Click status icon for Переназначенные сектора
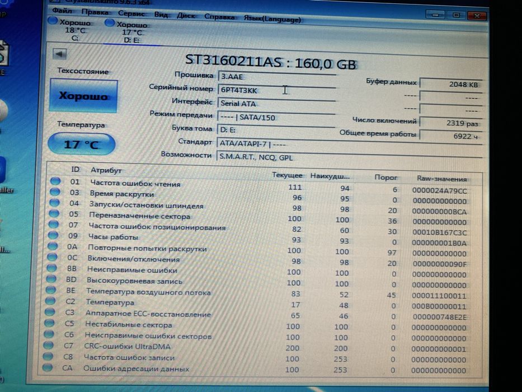The height and width of the screenshot is (392, 522). 54,213
